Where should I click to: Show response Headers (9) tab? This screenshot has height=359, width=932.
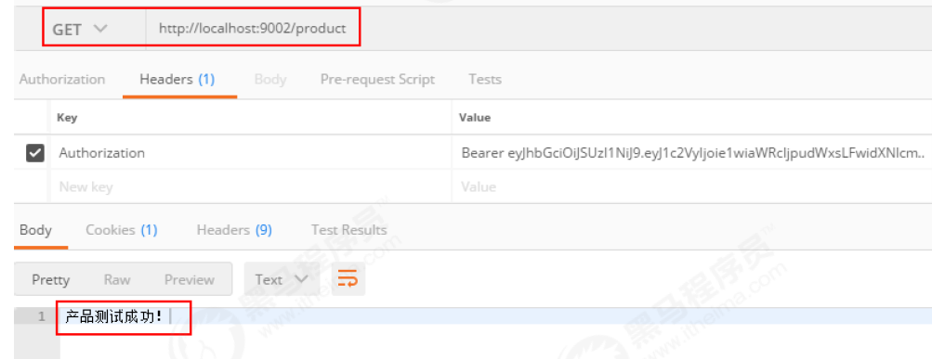(x=234, y=230)
